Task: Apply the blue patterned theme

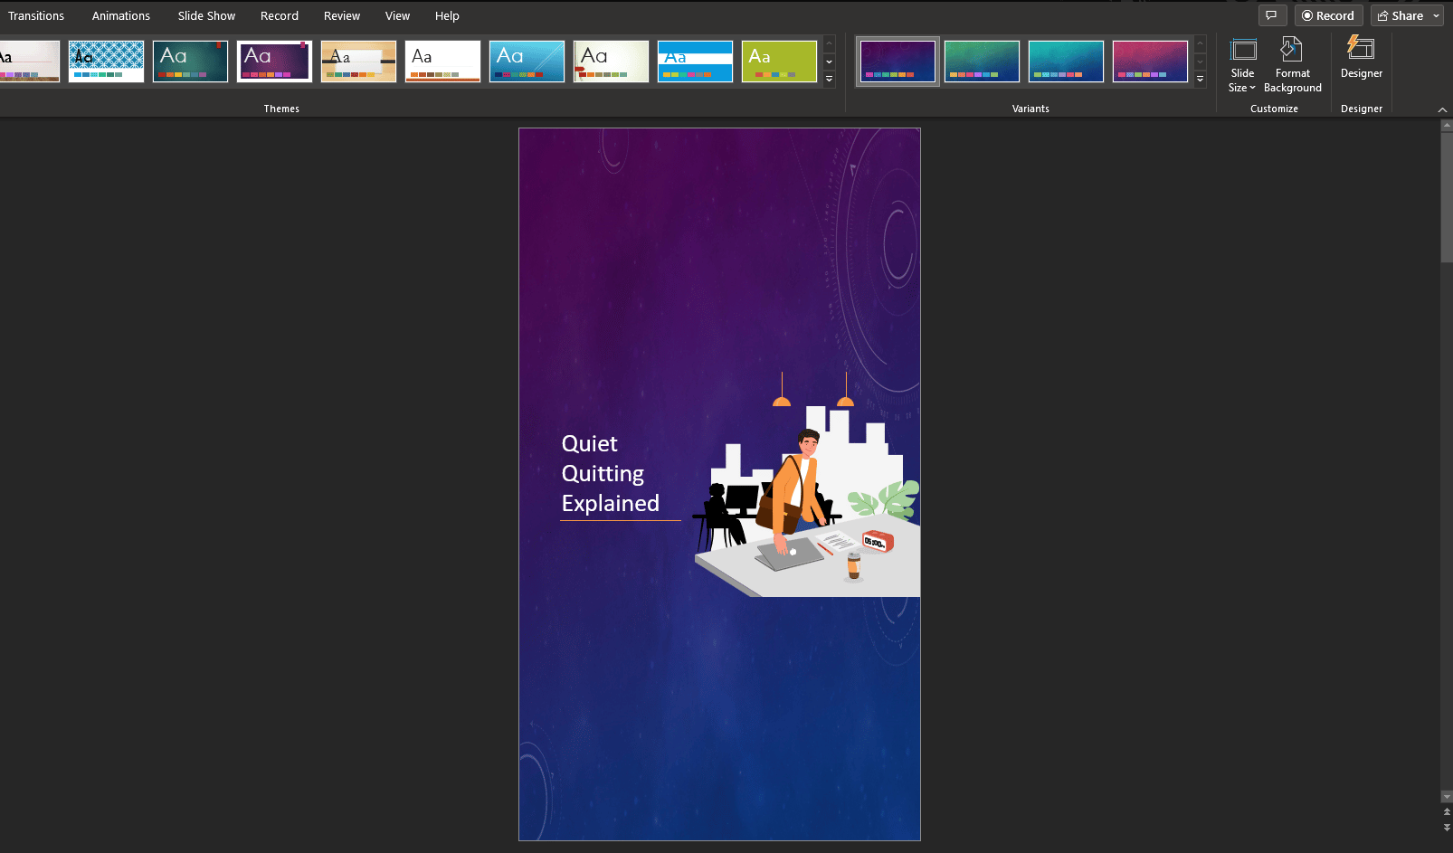Action: tap(107, 61)
